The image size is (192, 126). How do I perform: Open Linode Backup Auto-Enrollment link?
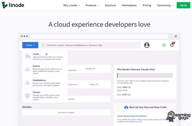point(132,116)
